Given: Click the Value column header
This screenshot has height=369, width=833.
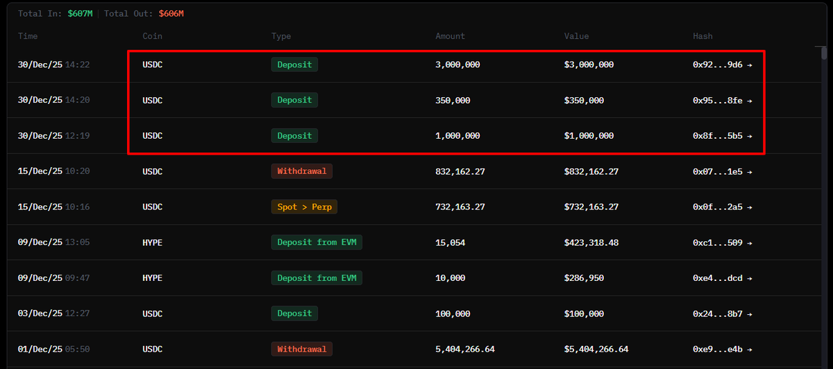Looking at the screenshot, I should pos(576,36).
